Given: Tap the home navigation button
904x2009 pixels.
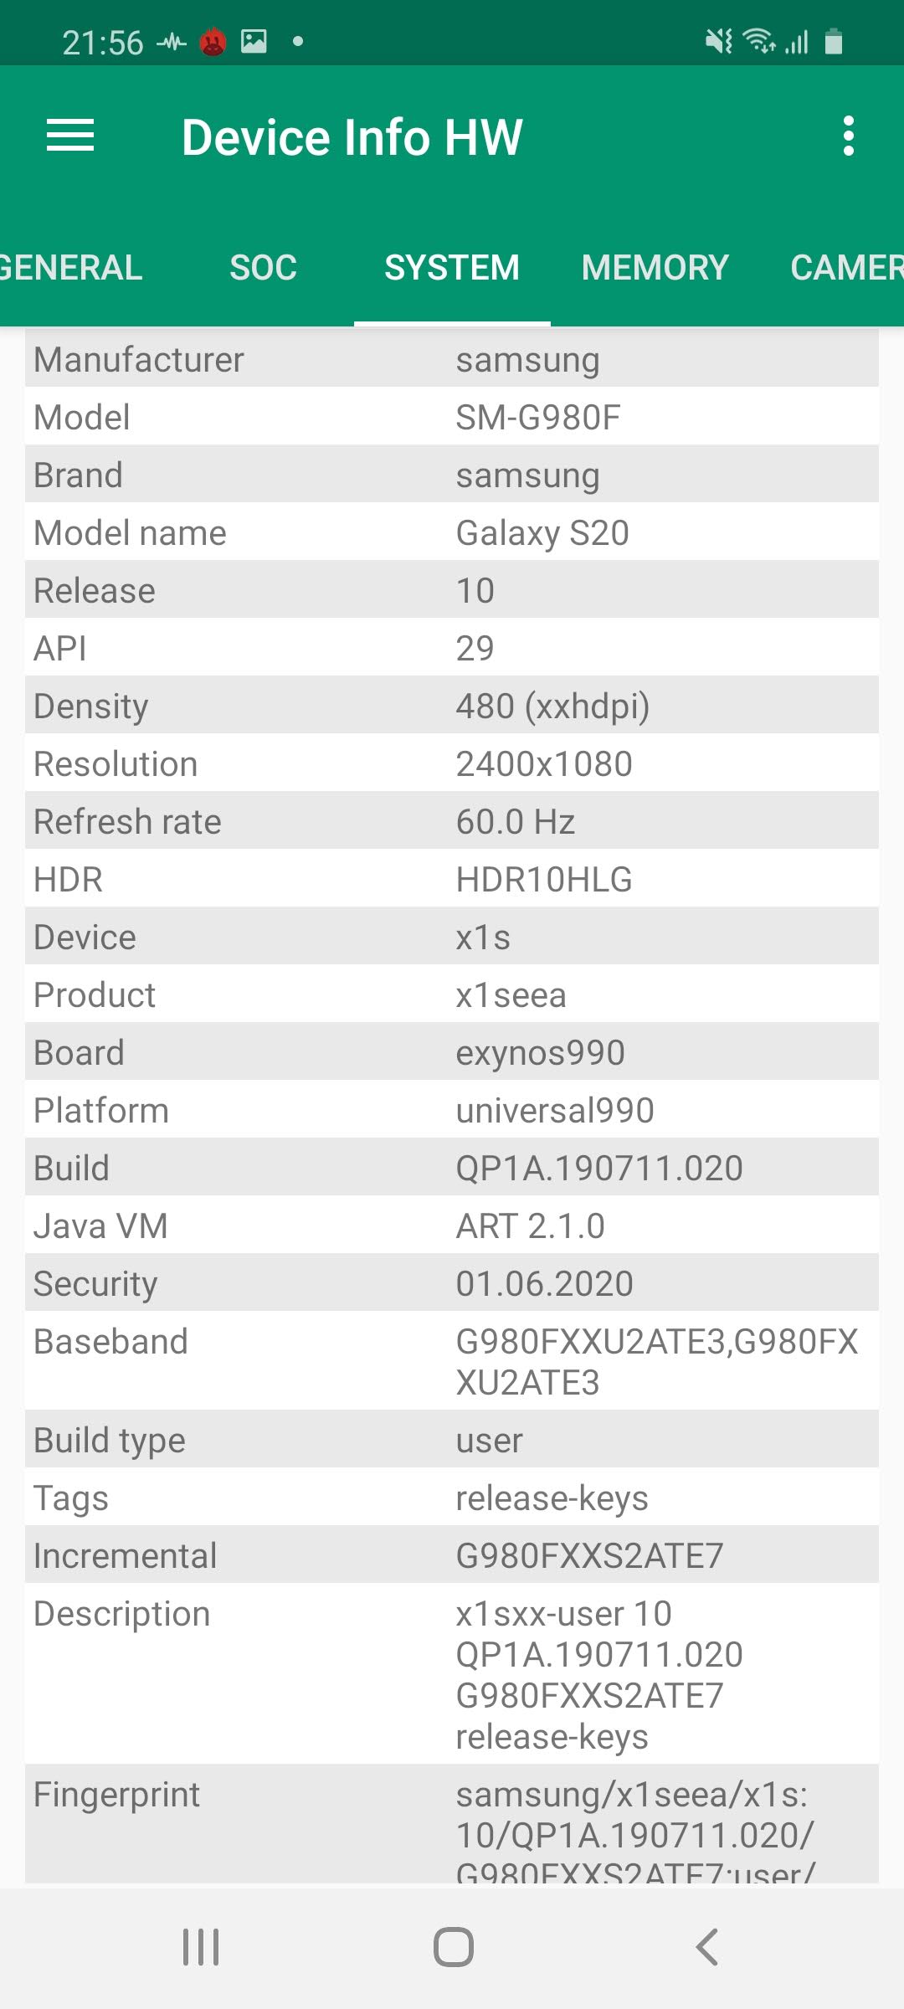Looking at the screenshot, I should click(453, 1946).
